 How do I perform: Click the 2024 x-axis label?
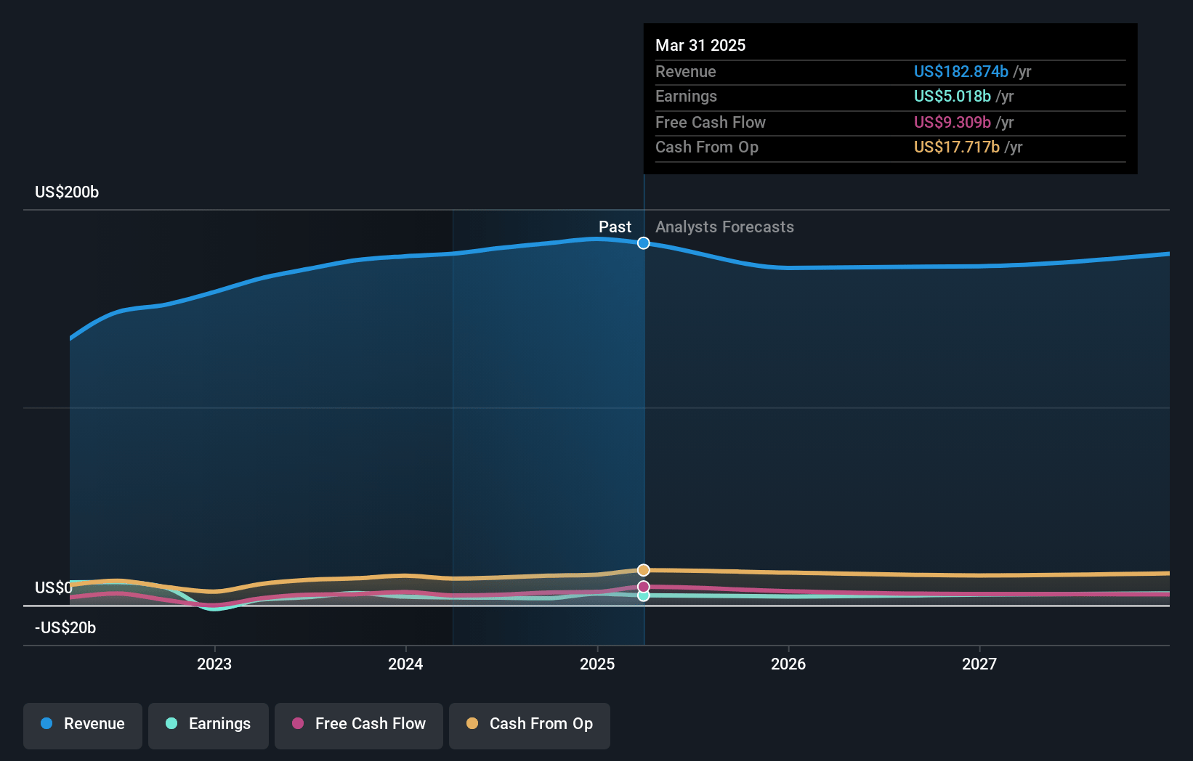tap(405, 664)
